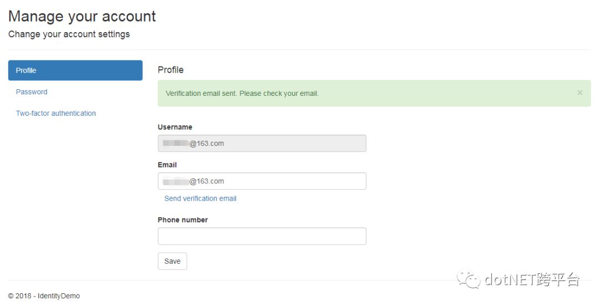Screen dimensions: 600x306
Task: Click the 2018 IdentityDemo footer text
Action: click(x=44, y=296)
